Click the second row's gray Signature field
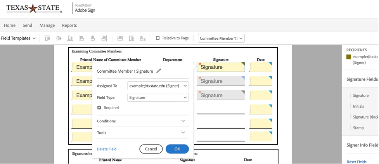379x164 pixels. (221, 81)
